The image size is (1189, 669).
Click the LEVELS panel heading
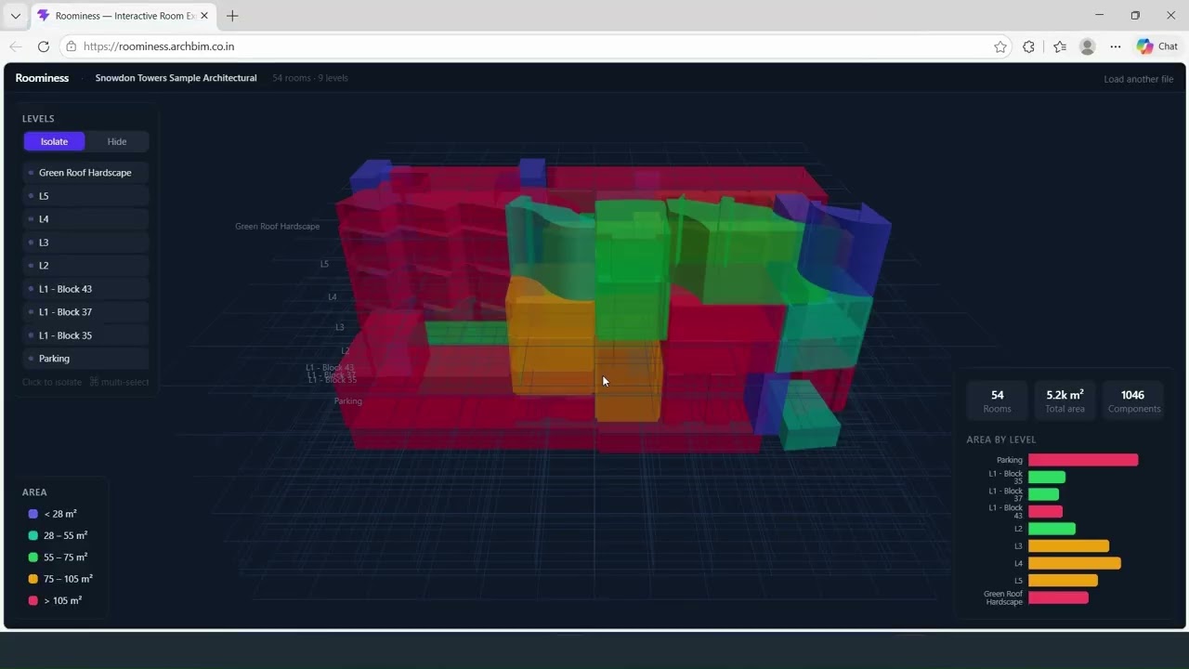tap(38, 119)
